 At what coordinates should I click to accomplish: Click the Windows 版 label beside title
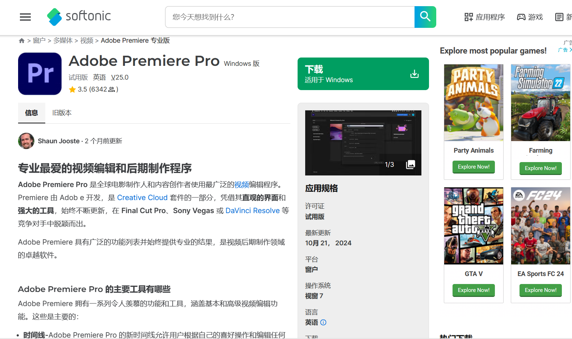(x=242, y=64)
